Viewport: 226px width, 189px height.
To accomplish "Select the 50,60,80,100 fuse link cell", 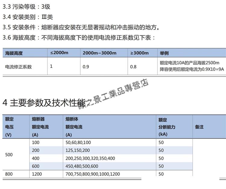I will (x=78, y=142).
